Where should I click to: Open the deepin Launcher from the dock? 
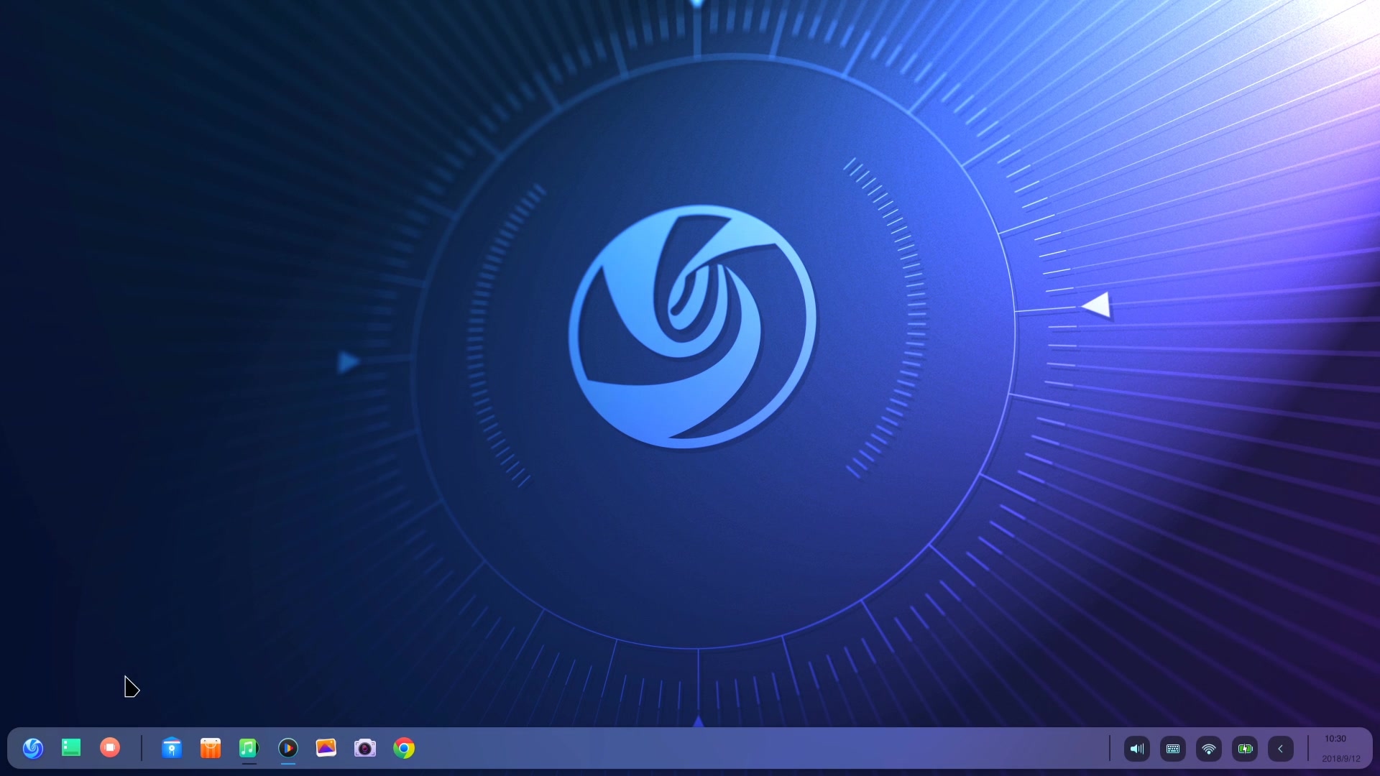33,748
